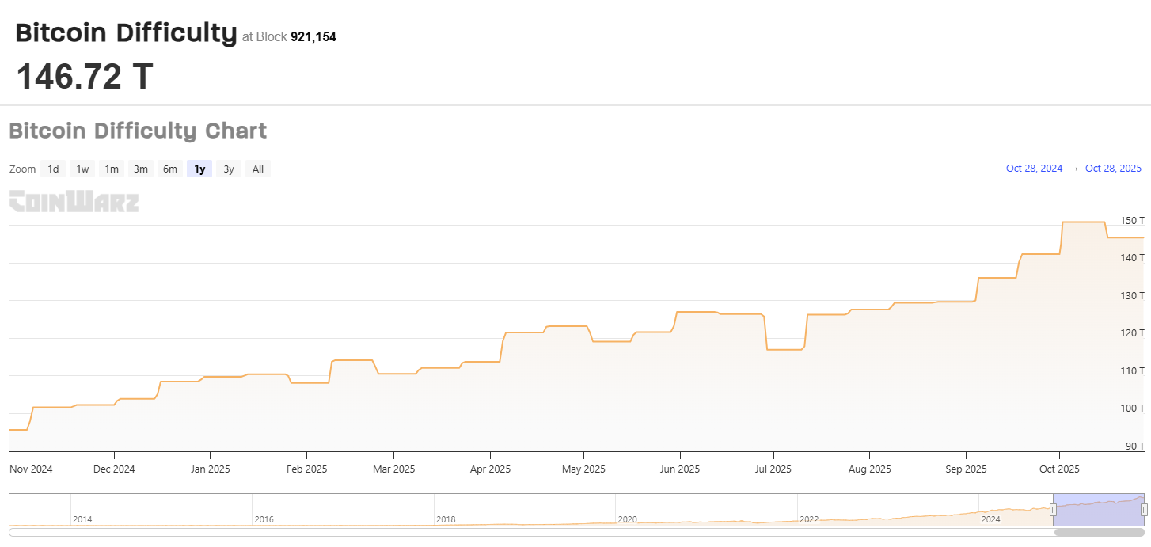Select the 3m zoom range

click(x=140, y=169)
